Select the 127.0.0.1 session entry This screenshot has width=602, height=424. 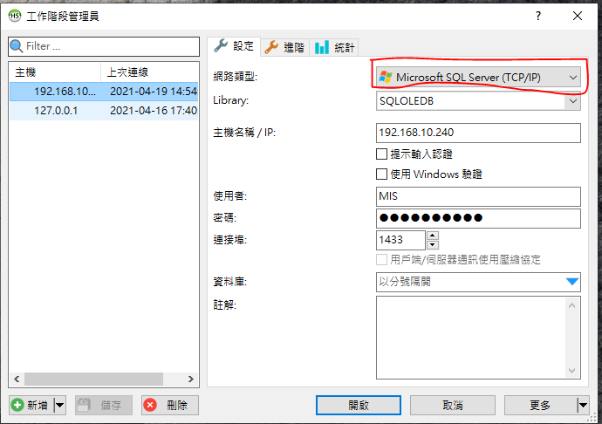(x=104, y=111)
